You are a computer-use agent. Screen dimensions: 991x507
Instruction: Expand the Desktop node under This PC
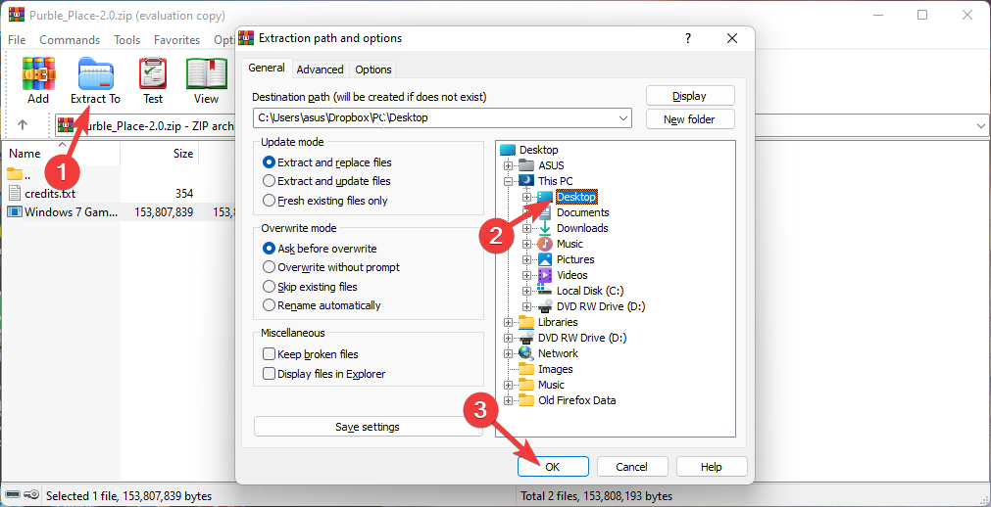pos(526,197)
